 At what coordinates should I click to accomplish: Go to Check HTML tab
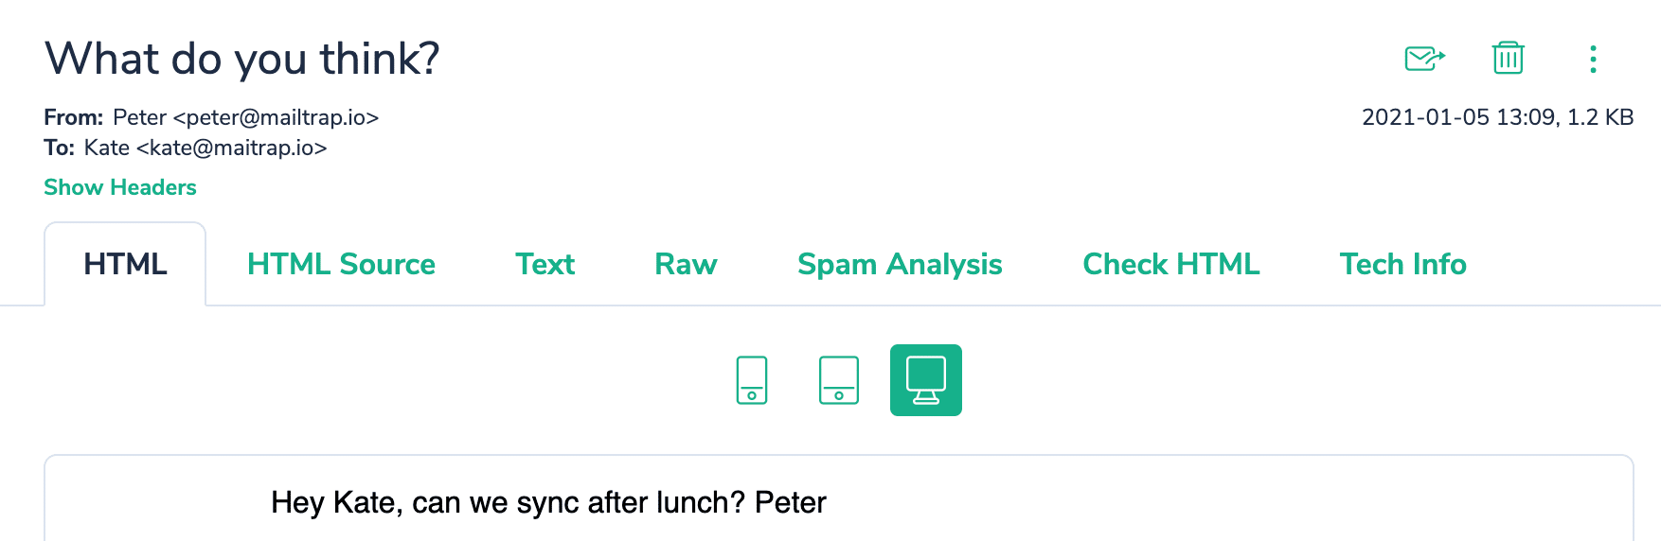pos(1170,264)
